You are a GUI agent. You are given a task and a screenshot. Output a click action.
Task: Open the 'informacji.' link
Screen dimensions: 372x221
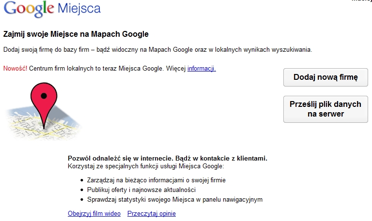click(x=201, y=68)
